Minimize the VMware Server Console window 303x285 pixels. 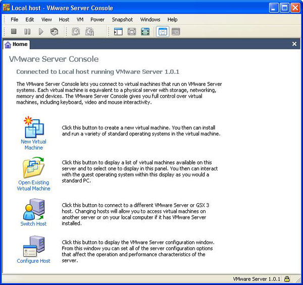click(x=274, y=8)
